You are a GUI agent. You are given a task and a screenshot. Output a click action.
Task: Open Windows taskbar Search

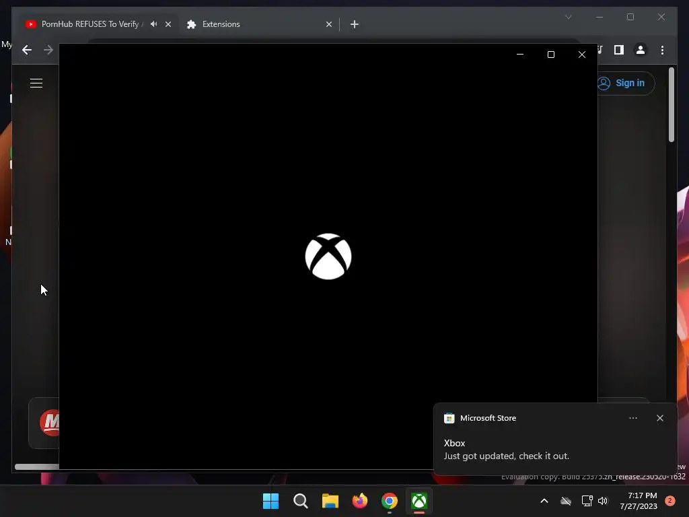tap(301, 501)
